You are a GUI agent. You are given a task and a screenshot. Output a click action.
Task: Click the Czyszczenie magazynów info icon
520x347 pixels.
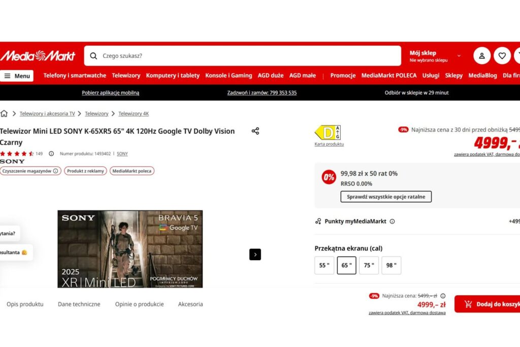[x=55, y=171]
